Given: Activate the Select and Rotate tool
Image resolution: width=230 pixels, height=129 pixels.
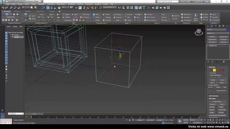Looking at the screenshot, I should [52, 8].
